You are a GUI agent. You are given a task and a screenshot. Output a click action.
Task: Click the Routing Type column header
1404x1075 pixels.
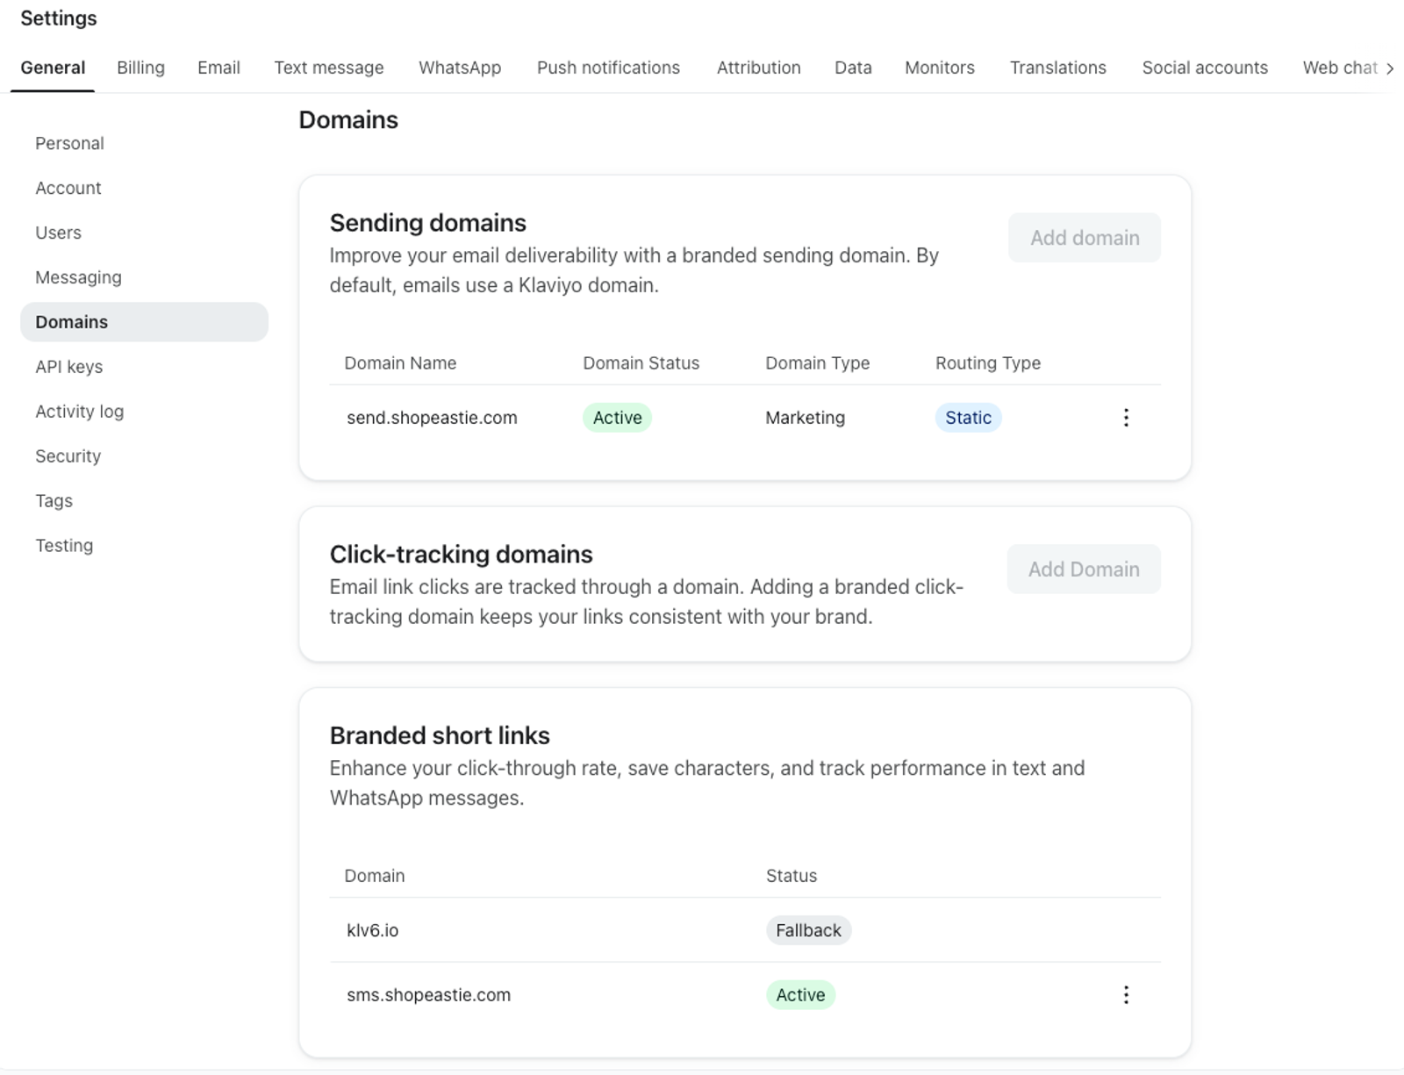pyautogui.click(x=987, y=363)
